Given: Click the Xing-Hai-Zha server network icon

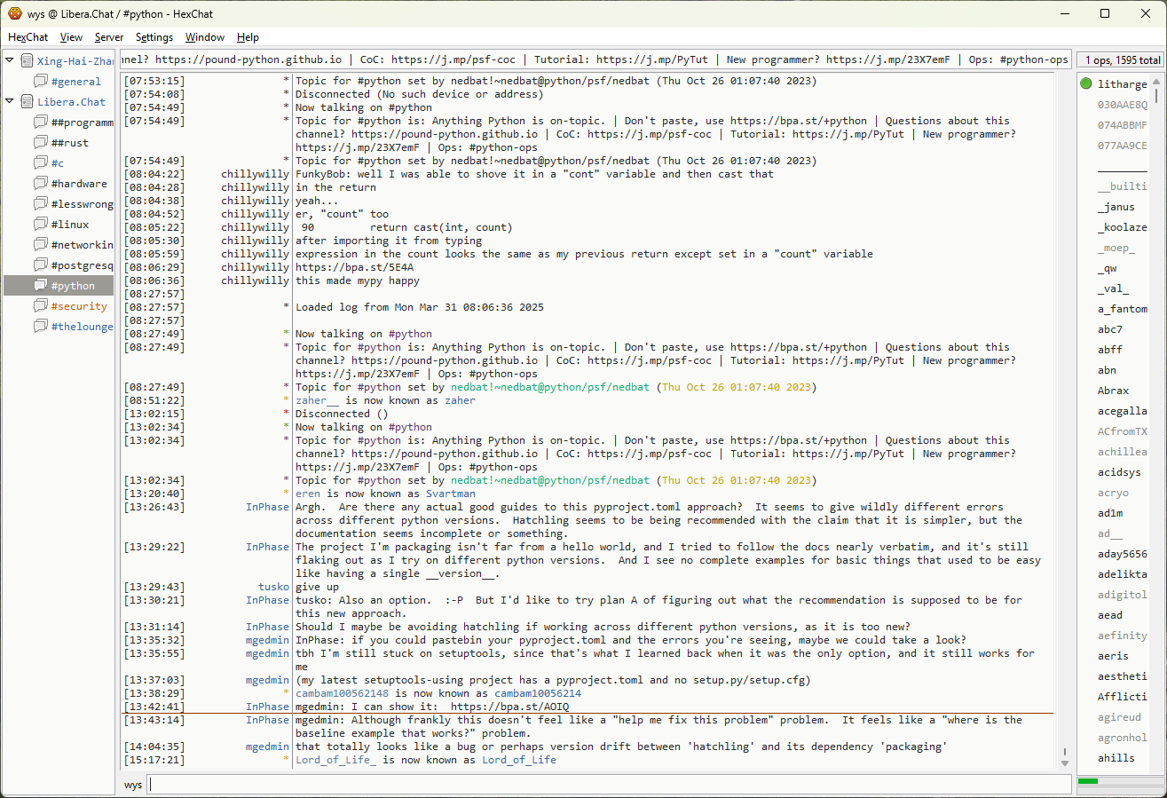Looking at the screenshot, I should click(28, 60).
